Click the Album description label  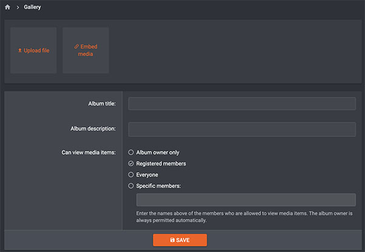93,129
